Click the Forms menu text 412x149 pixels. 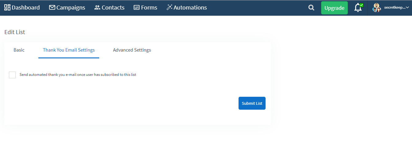tap(149, 7)
